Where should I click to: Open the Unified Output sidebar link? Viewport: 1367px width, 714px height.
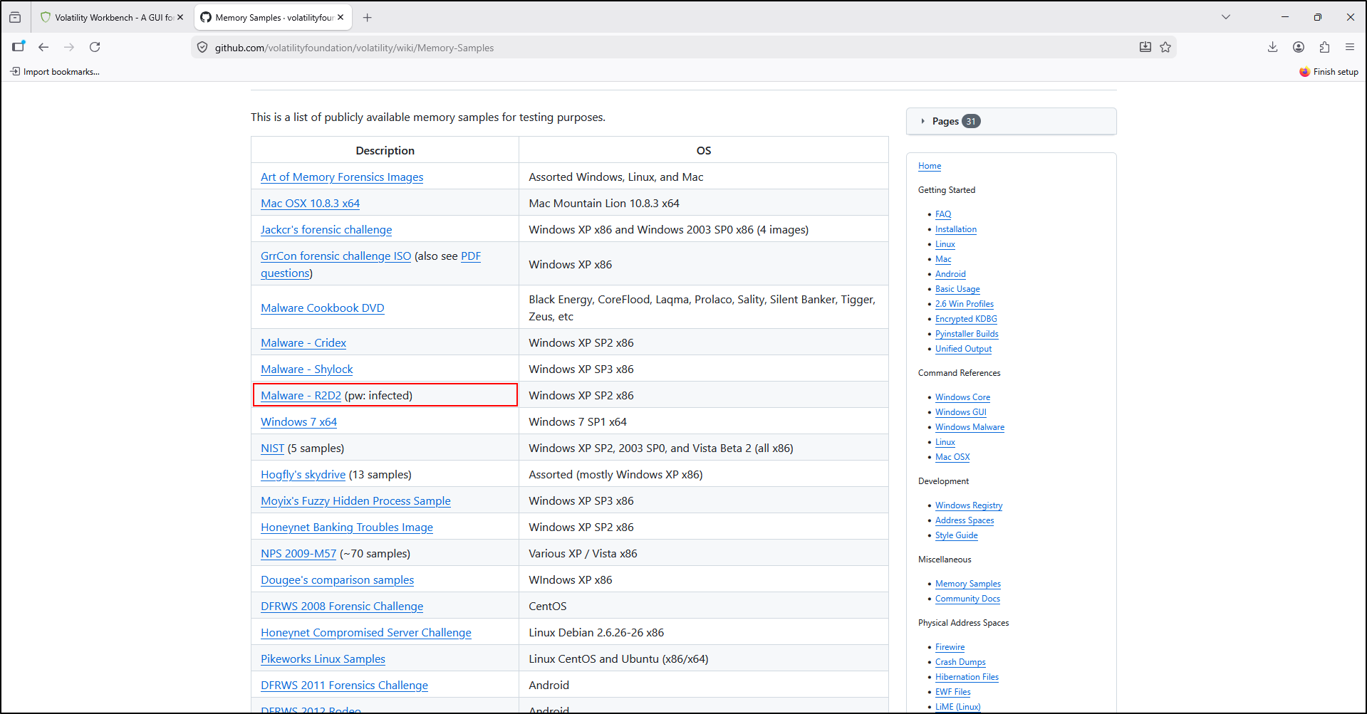click(x=963, y=349)
